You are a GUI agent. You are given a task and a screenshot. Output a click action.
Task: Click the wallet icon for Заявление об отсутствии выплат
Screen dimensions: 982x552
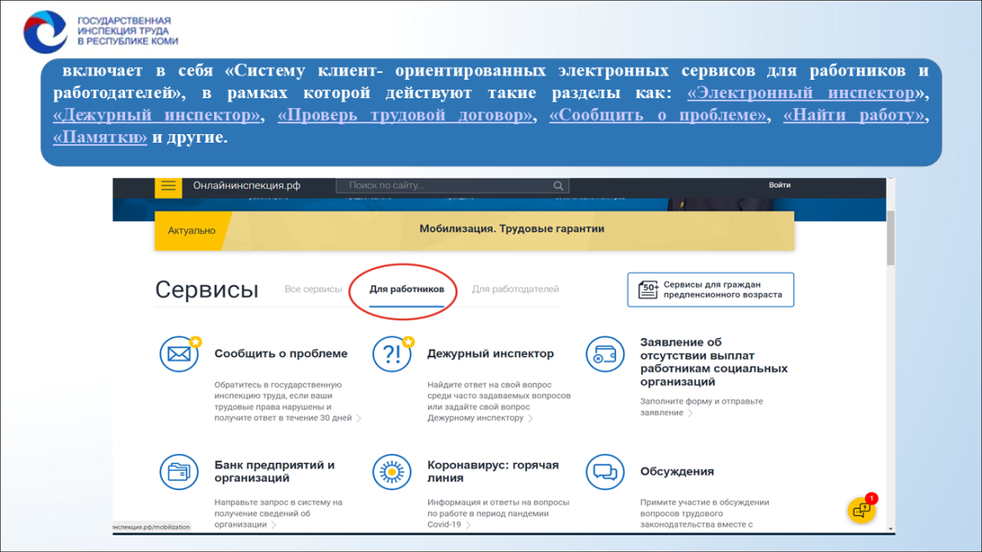pos(605,354)
